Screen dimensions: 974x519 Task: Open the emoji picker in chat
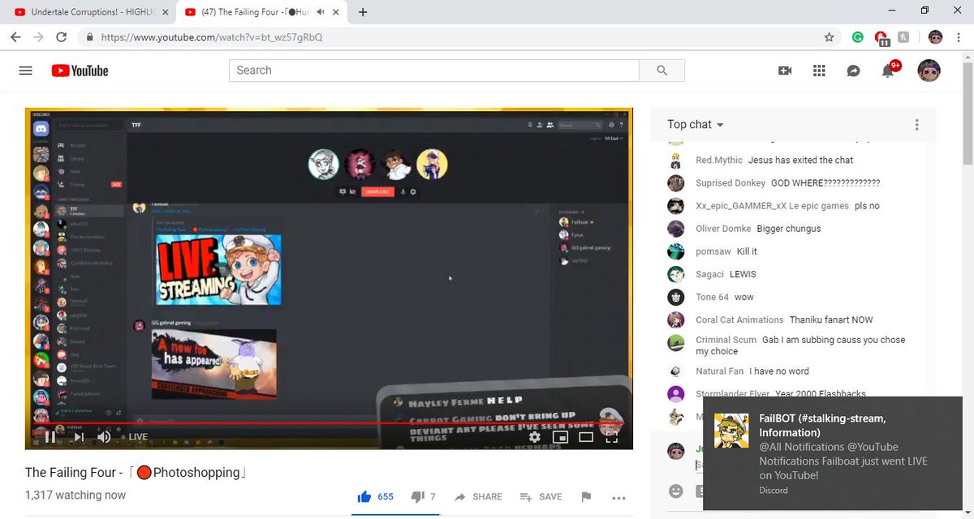(x=675, y=491)
